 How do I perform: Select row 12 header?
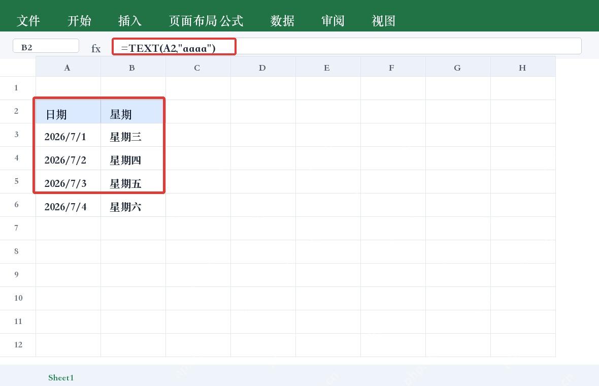click(18, 345)
